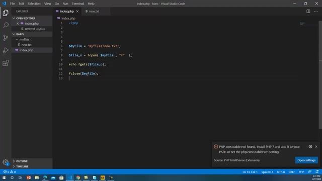This screenshot has width=322, height=181.
Task: Close the index.php editor tab
Action: (77, 11)
